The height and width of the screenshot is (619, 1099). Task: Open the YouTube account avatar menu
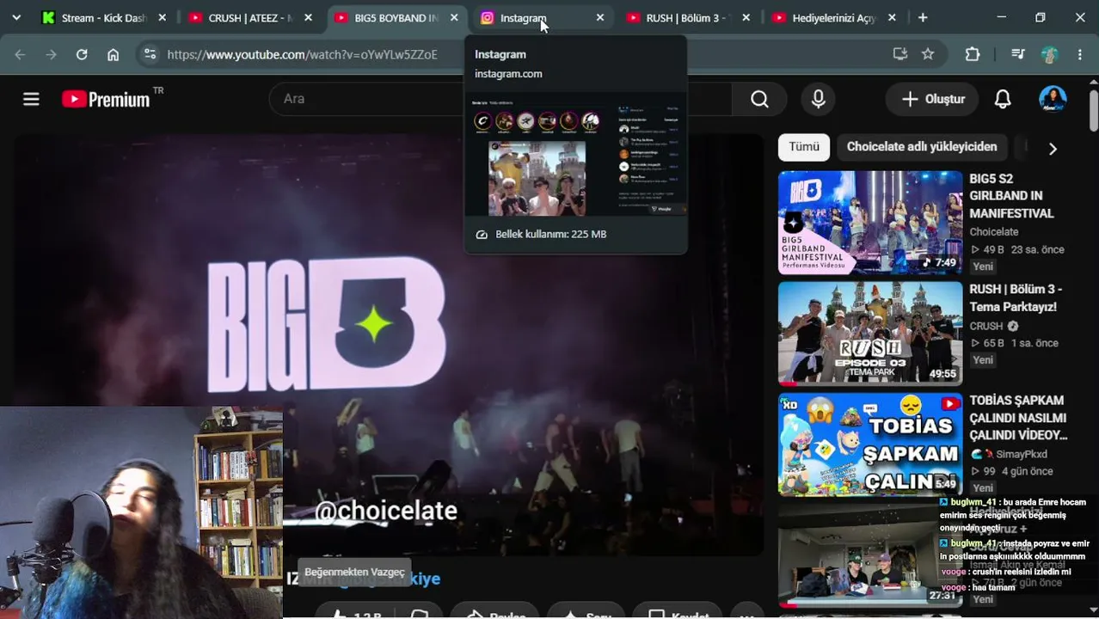pos(1053,99)
